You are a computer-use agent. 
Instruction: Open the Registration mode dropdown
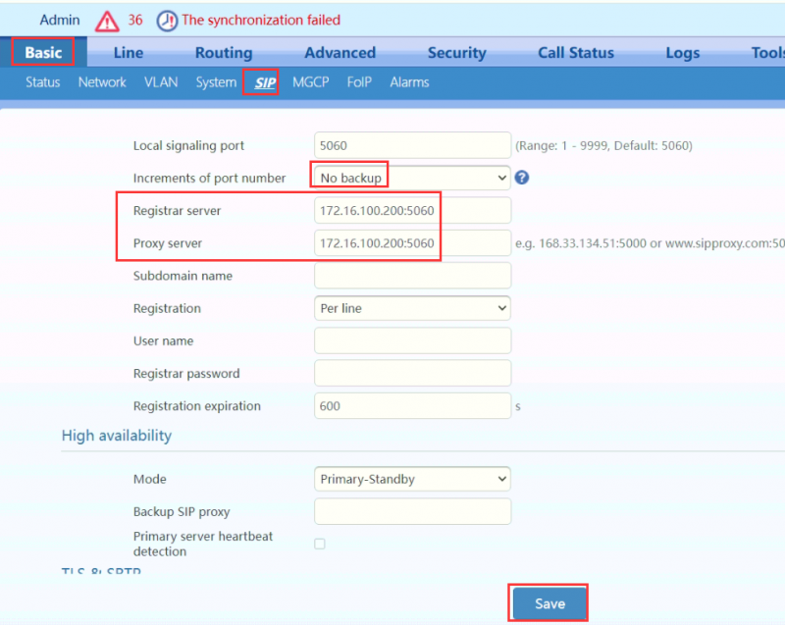point(411,308)
